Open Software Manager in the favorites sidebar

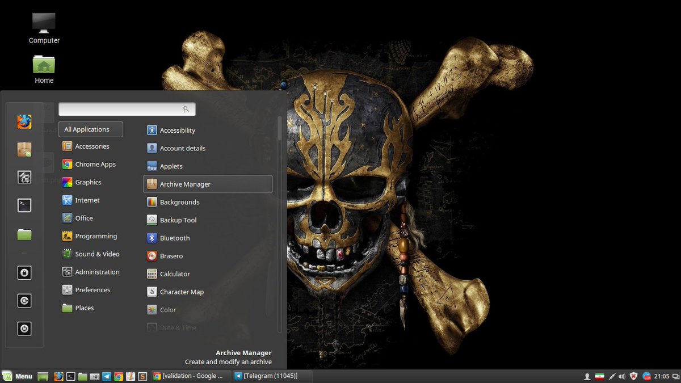24,150
